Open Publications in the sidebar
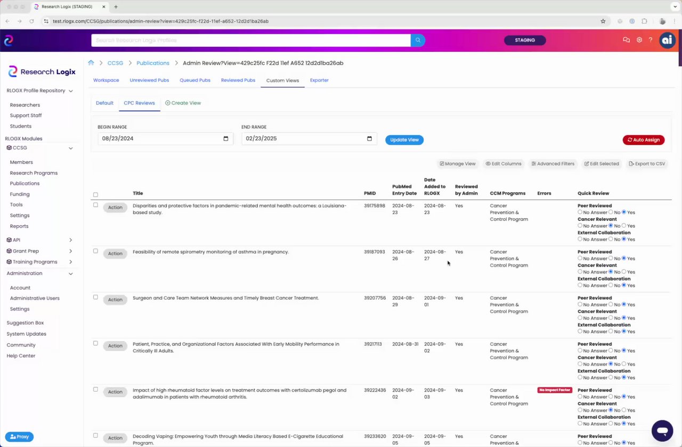 (x=25, y=184)
